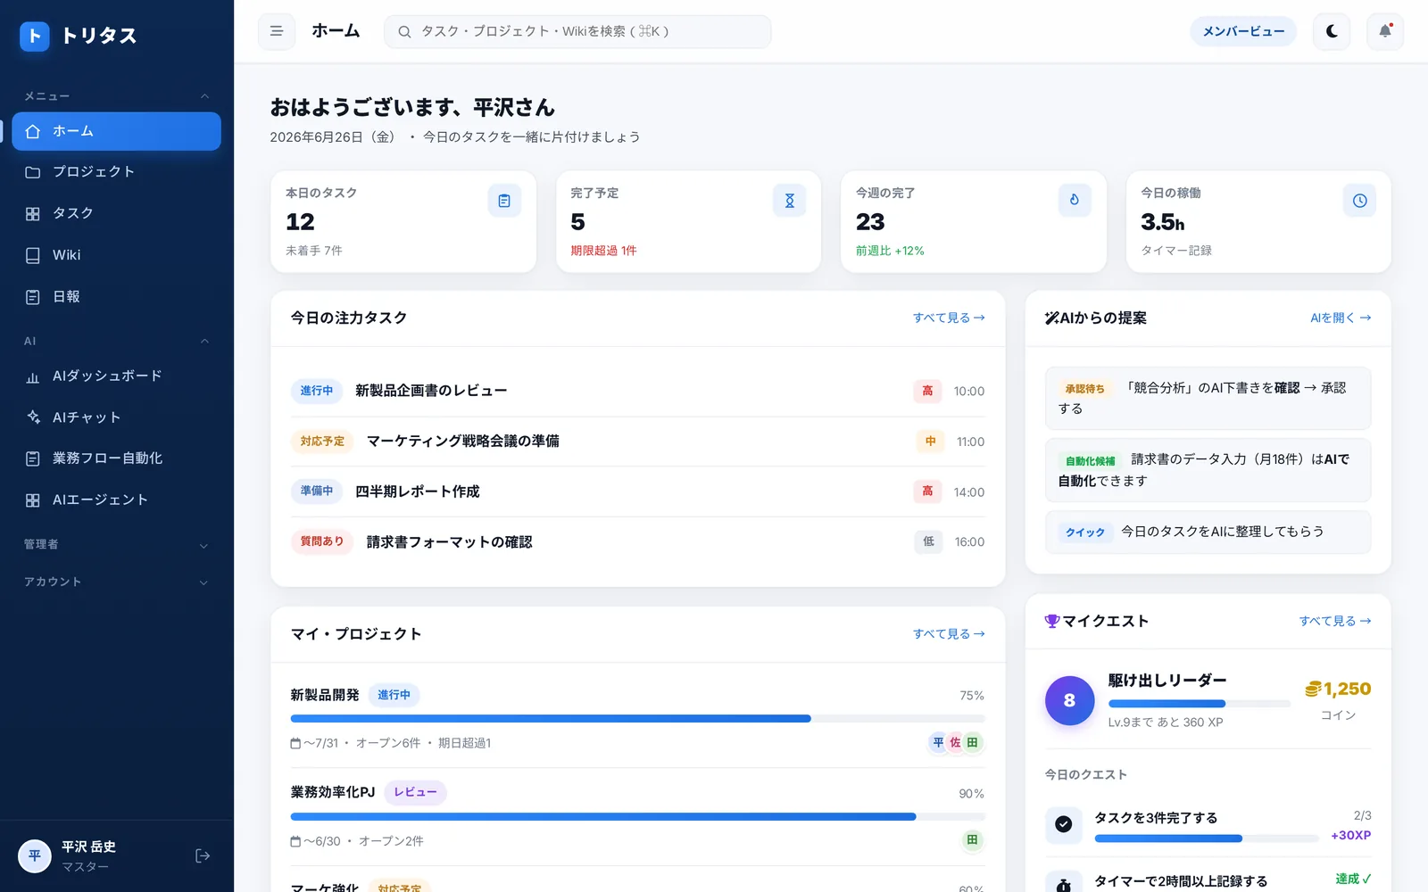
Task: Open プロジェクト from sidebar
Action: (x=117, y=172)
